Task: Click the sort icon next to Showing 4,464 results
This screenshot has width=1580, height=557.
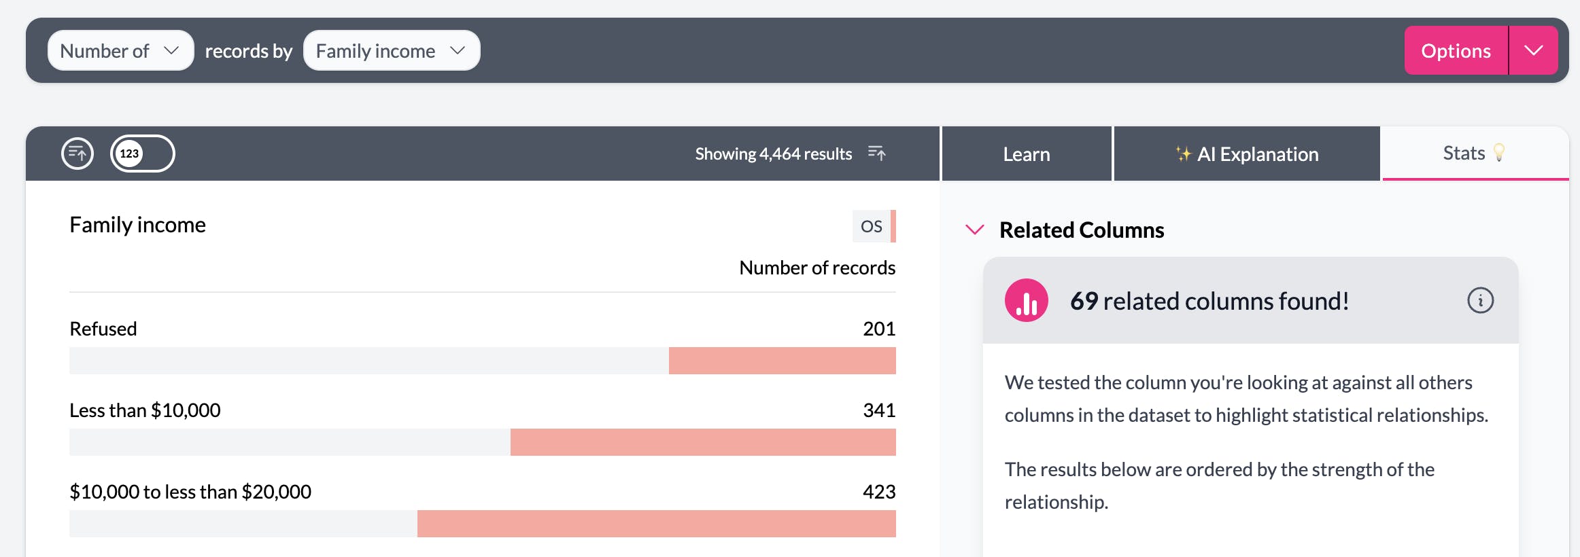Action: pos(876,154)
